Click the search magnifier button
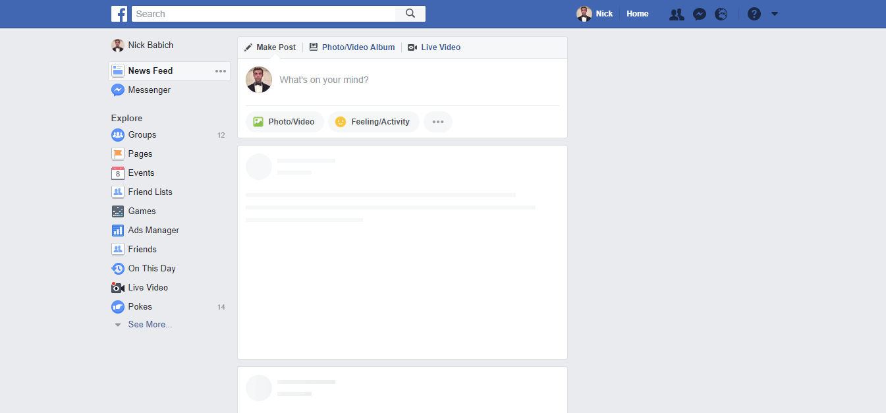The width and height of the screenshot is (886, 413). click(x=410, y=14)
